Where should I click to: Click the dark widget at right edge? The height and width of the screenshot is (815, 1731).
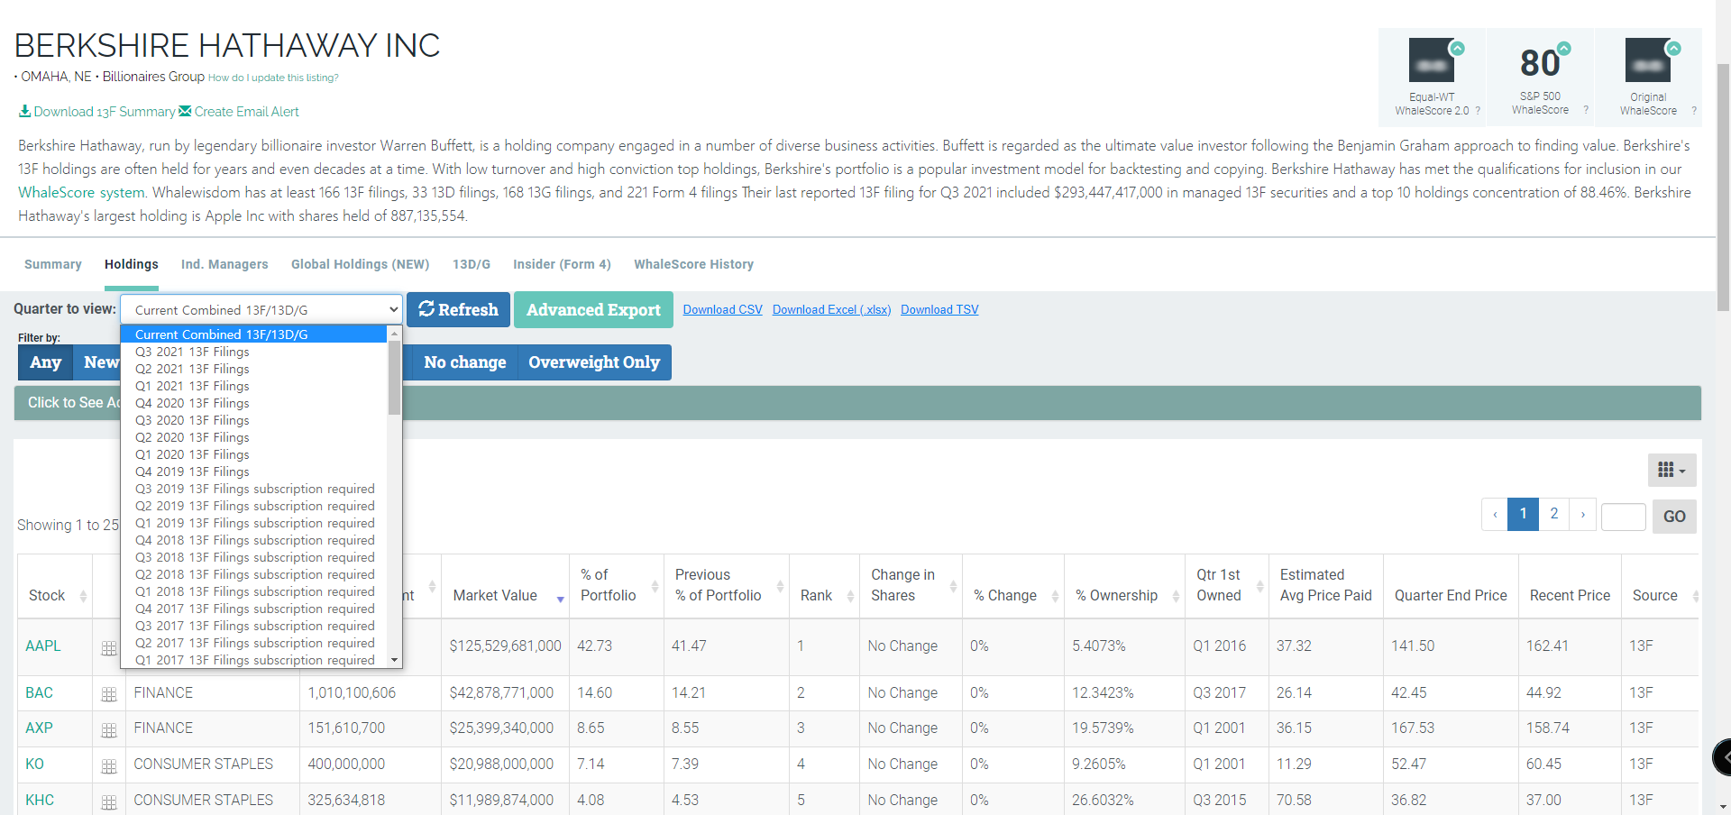point(1722,757)
